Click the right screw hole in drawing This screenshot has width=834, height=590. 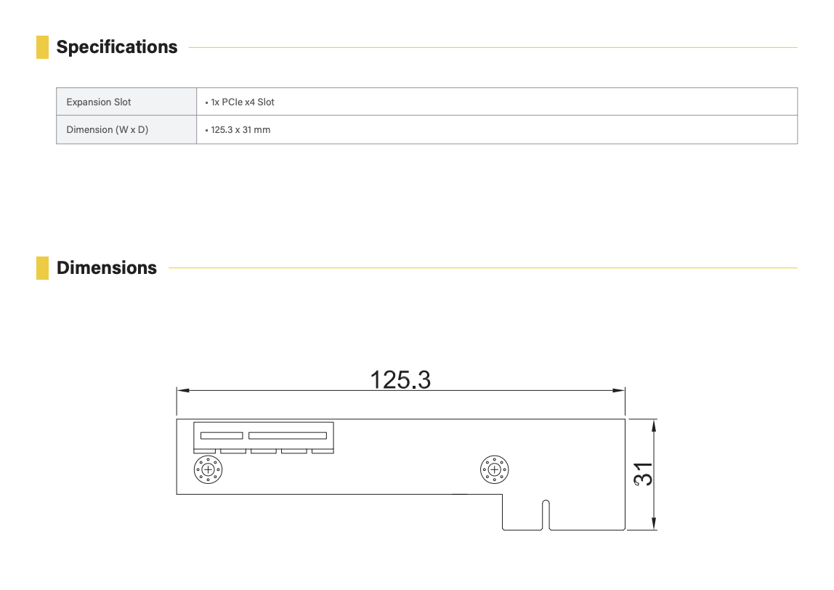click(495, 470)
